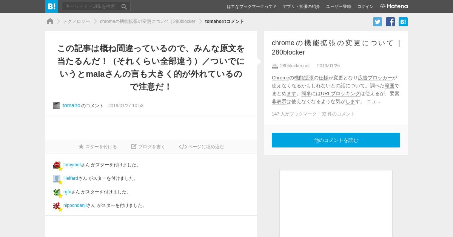Click the comment timestamp 2019/01/27 10:58
The image size is (453, 237).
(126, 106)
